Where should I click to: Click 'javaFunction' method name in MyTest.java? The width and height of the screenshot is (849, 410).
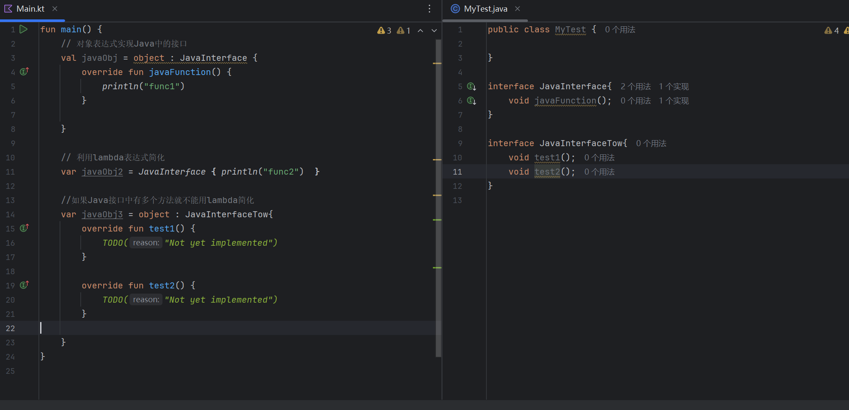565,100
